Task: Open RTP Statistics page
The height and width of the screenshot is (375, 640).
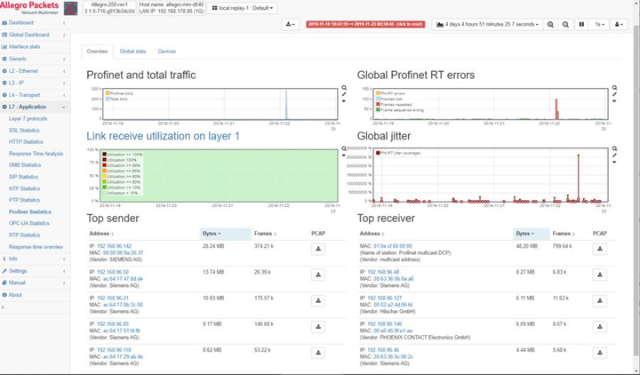Action: tap(25, 235)
